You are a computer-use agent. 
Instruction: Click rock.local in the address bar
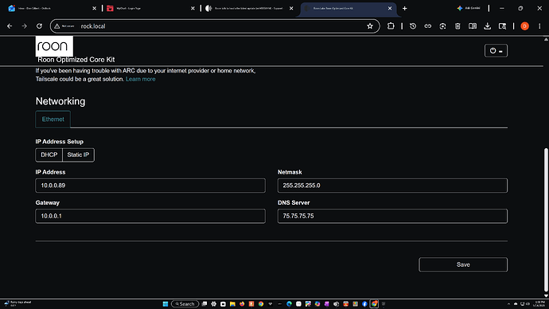click(93, 26)
